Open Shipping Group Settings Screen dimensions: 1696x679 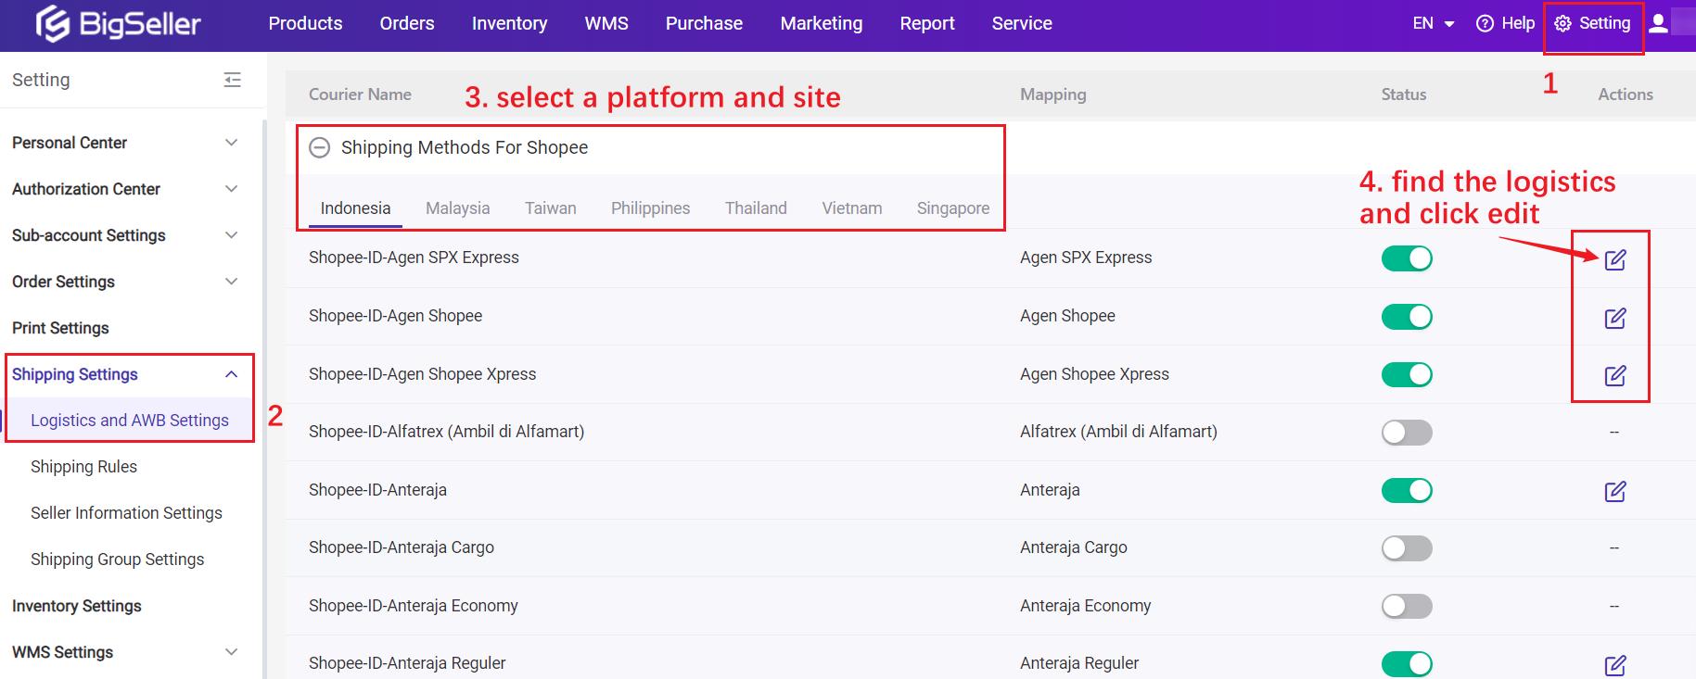tap(117, 560)
